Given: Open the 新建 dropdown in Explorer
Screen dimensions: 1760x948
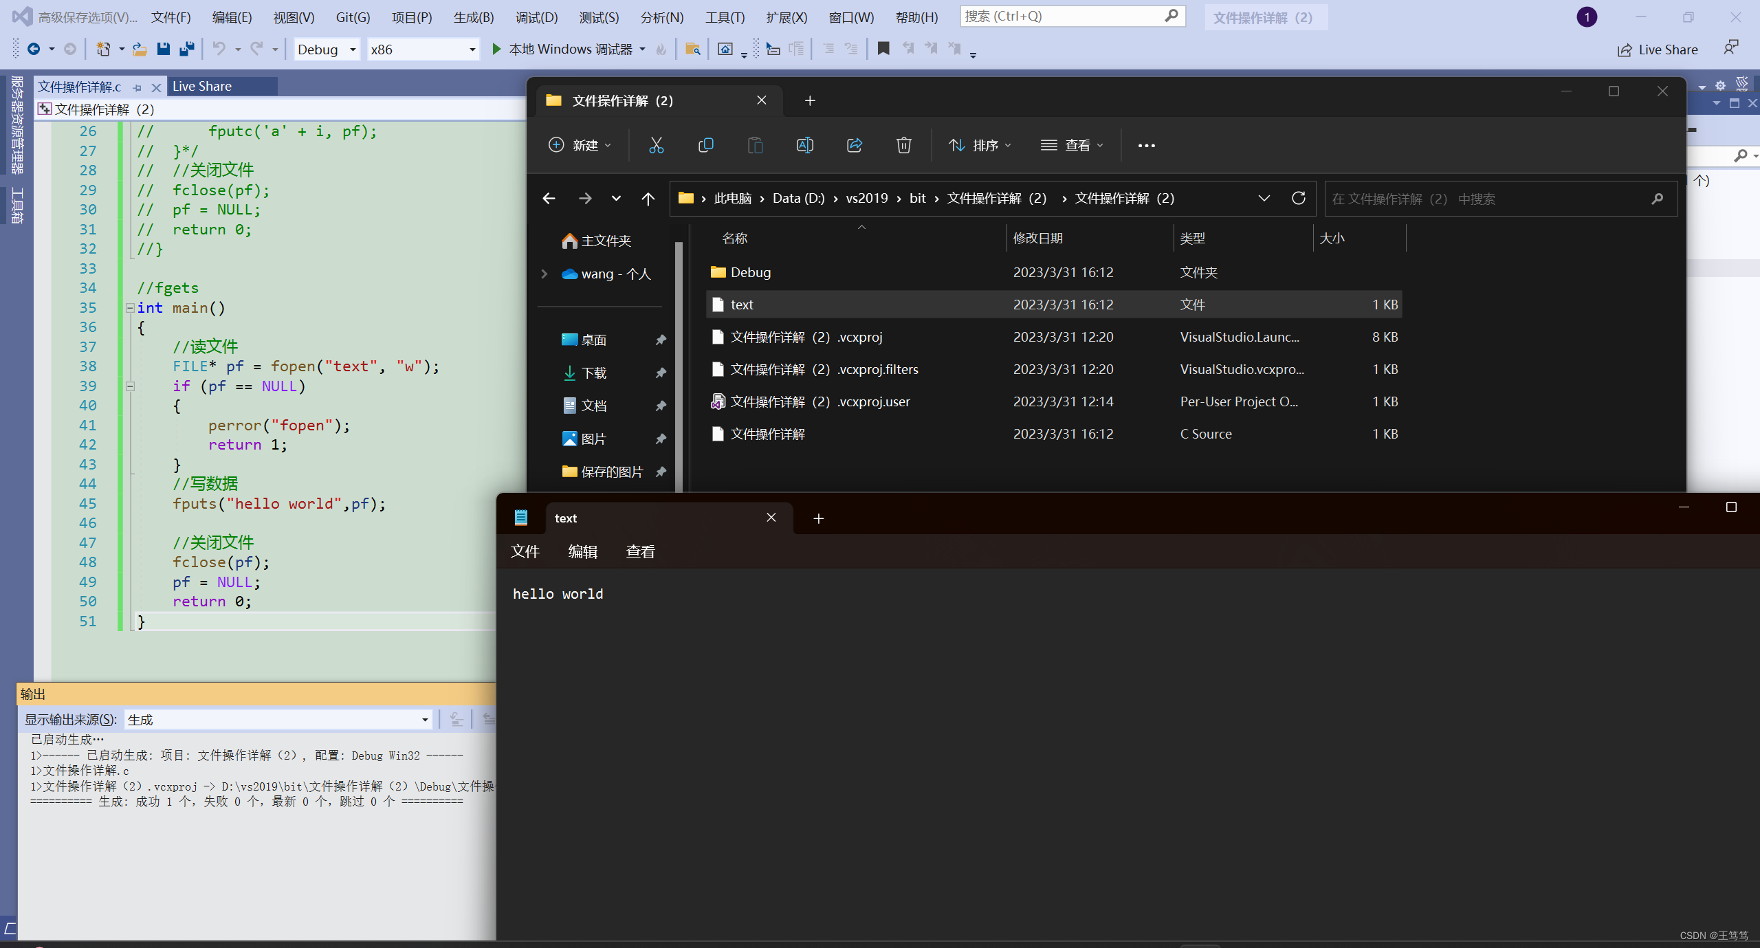Looking at the screenshot, I should point(580,145).
